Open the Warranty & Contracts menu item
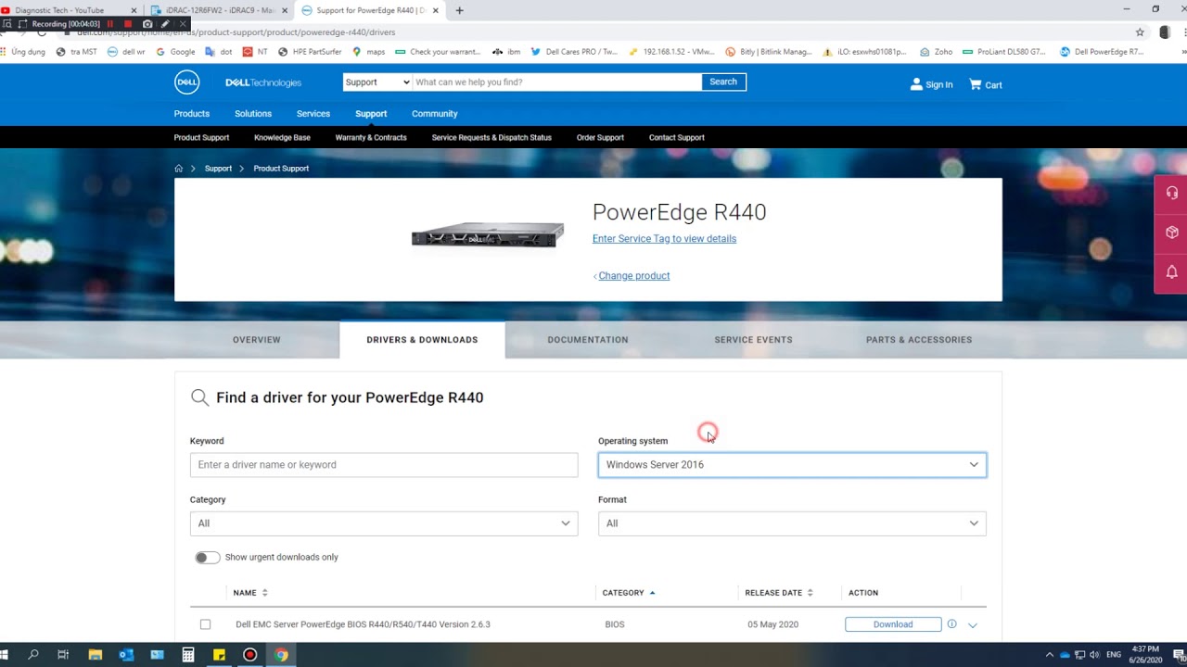This screenshot has width=1187, height=667. coord(371,138)
